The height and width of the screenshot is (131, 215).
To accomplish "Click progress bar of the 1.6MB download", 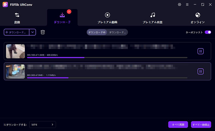I will [107, 58].
